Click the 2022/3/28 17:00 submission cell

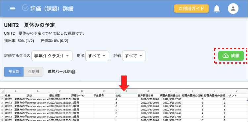(170, 99)
